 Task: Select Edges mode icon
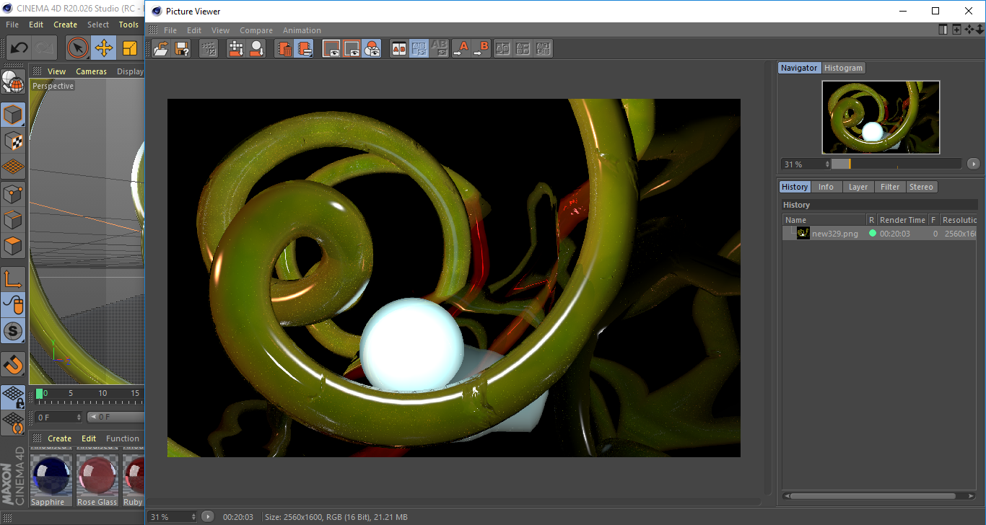[x=13, y=219]
